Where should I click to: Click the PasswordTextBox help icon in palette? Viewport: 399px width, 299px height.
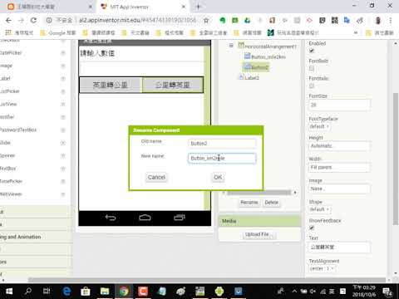pyautogui.click(x=63, y=130)
